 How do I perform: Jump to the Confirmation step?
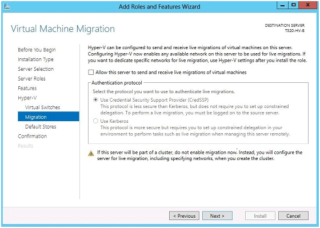pyautogui.click(x=32, y=136)
